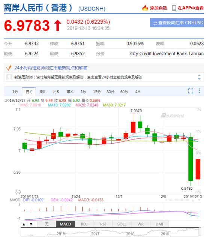The width and height of the screenshot is (206, 237).
Task: Click the 6.9180 low price label
Action: coord(187,188)
